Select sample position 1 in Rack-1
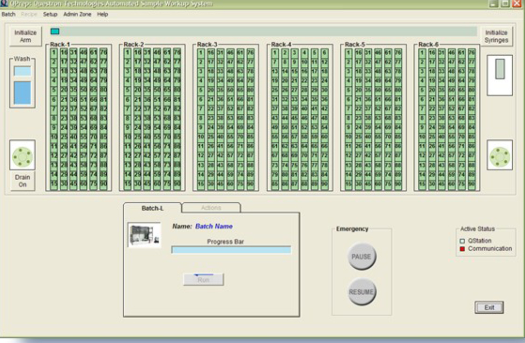This screenshot has height=343, width=525. point(54,52)
